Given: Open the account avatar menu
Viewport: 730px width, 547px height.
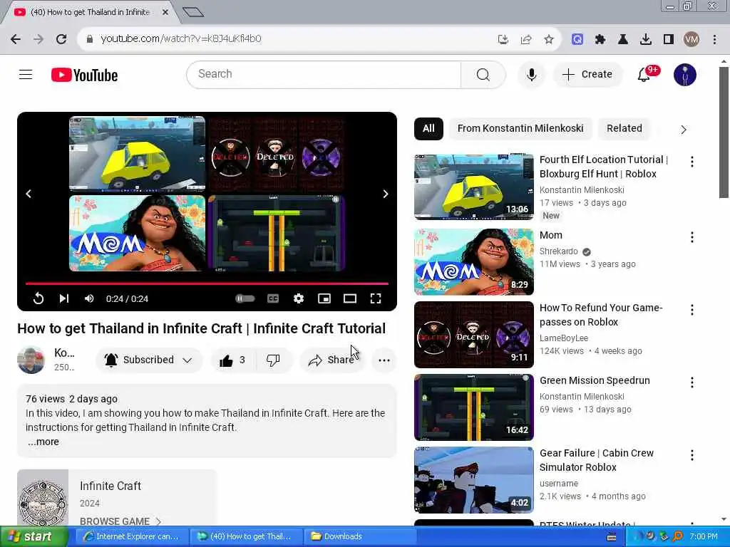Looking at the screenshot, I should click(x=684, y=74).
